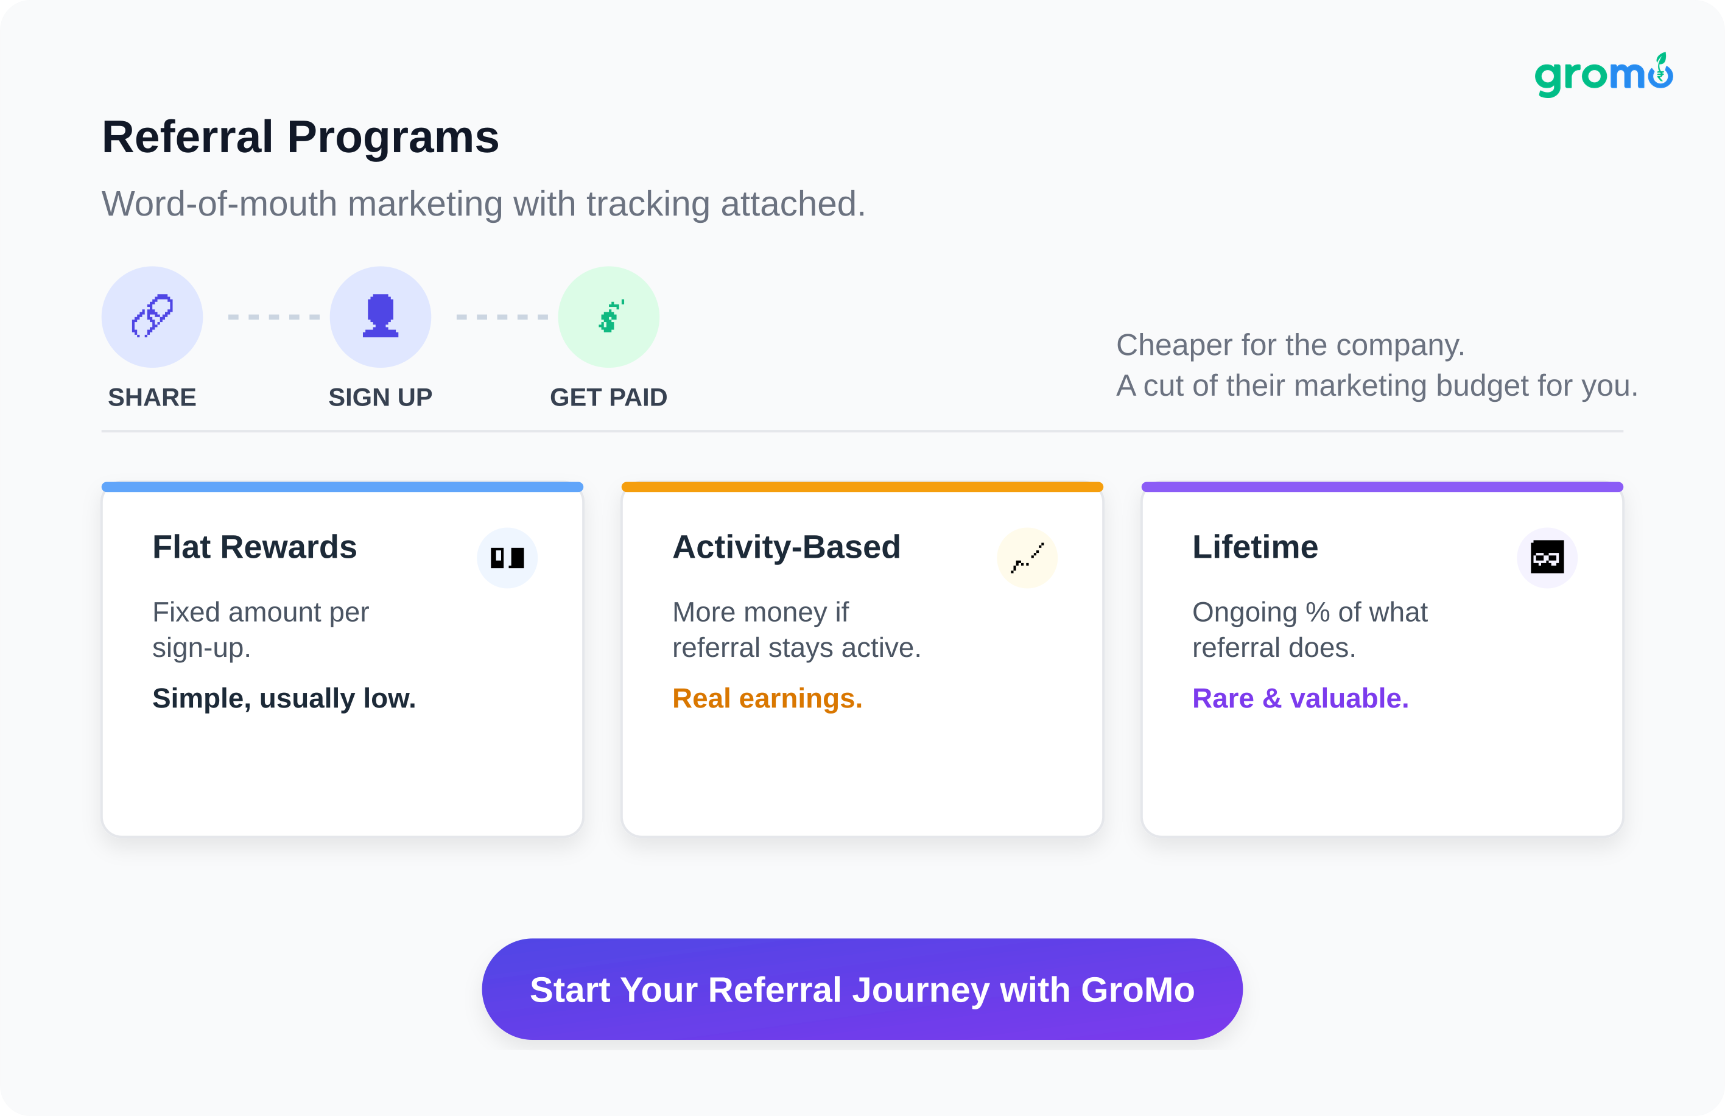1725x1116 pixels.
Task: Click the orange 'Real earnings.' text
Action: pos(767,698)
